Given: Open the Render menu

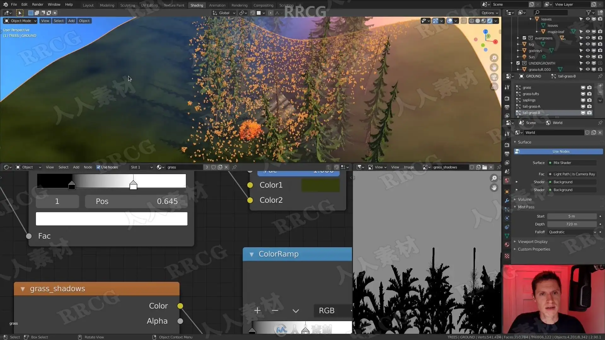Looking at the screenshot, I should [37, 4].
